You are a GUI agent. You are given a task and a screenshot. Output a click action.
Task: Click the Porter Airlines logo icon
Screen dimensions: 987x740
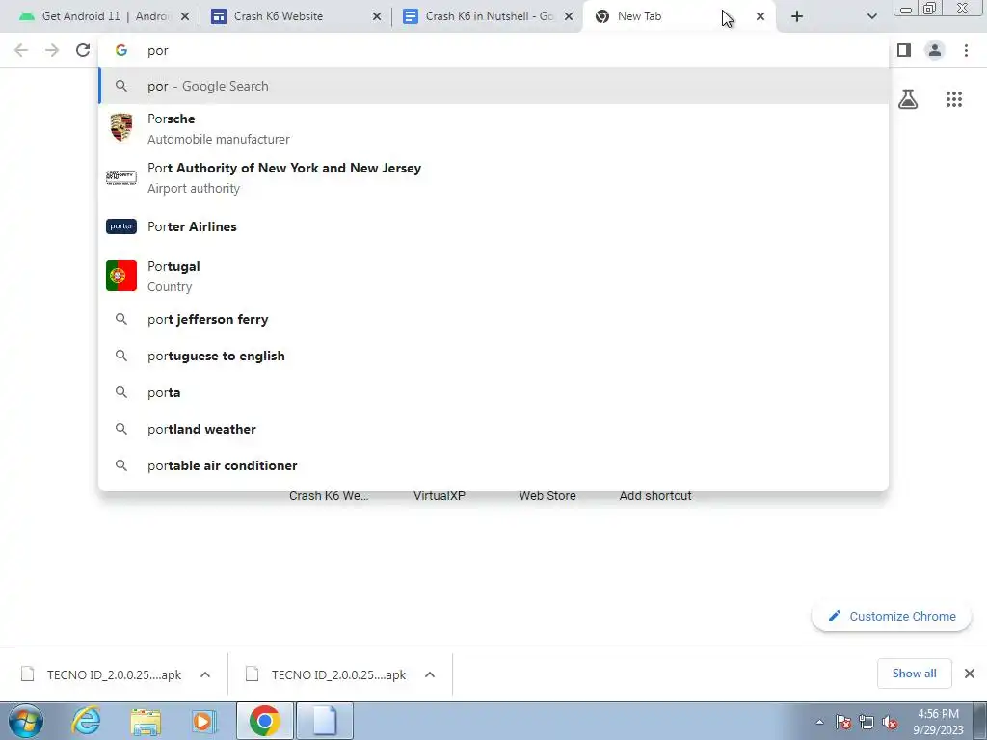(x=121, y=226)
